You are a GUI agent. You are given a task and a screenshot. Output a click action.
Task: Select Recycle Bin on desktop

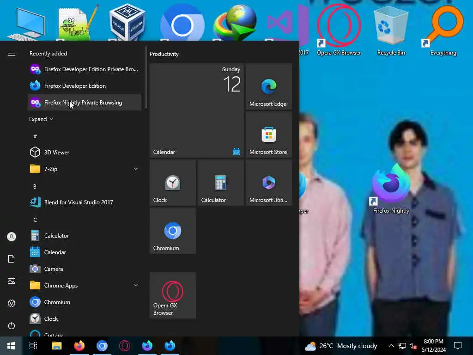coord(391,30)
